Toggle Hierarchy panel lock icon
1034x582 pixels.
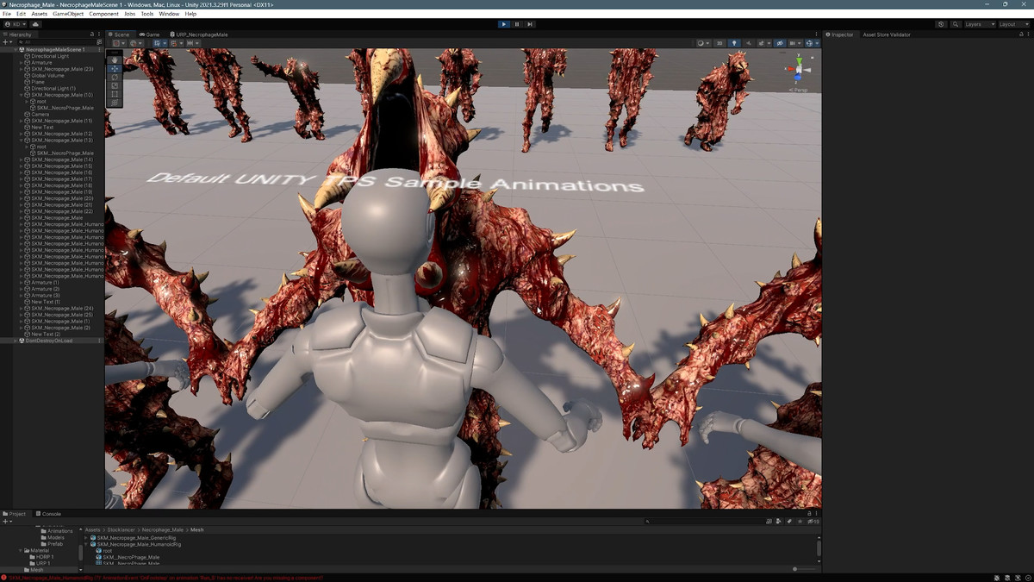click(x=92, y=34)
